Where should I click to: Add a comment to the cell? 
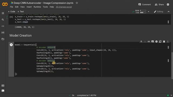pyautogui.click(x=152, y=41)
